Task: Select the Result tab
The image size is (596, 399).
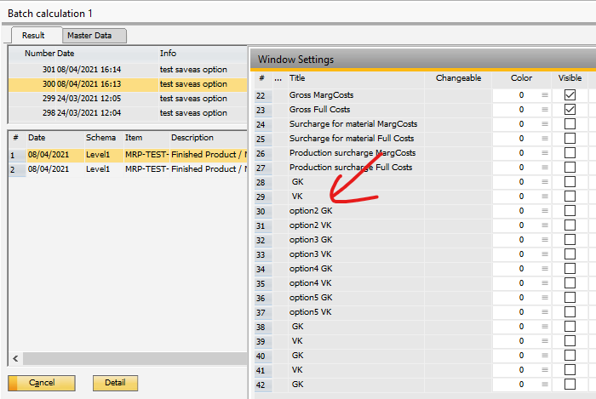Action: click(x=35, y=35)
